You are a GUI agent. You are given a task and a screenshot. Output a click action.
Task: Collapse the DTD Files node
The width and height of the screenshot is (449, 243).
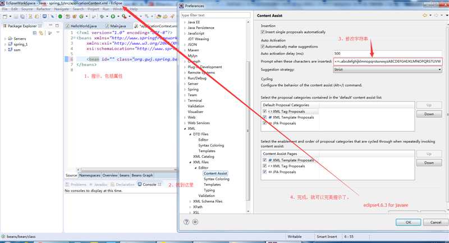pos(190,134)
